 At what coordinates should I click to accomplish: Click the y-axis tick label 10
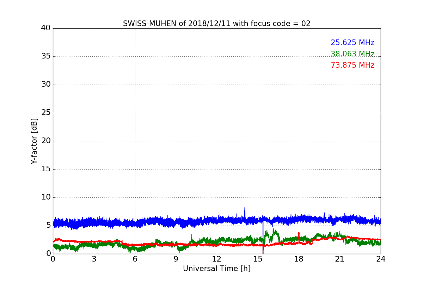46,197
